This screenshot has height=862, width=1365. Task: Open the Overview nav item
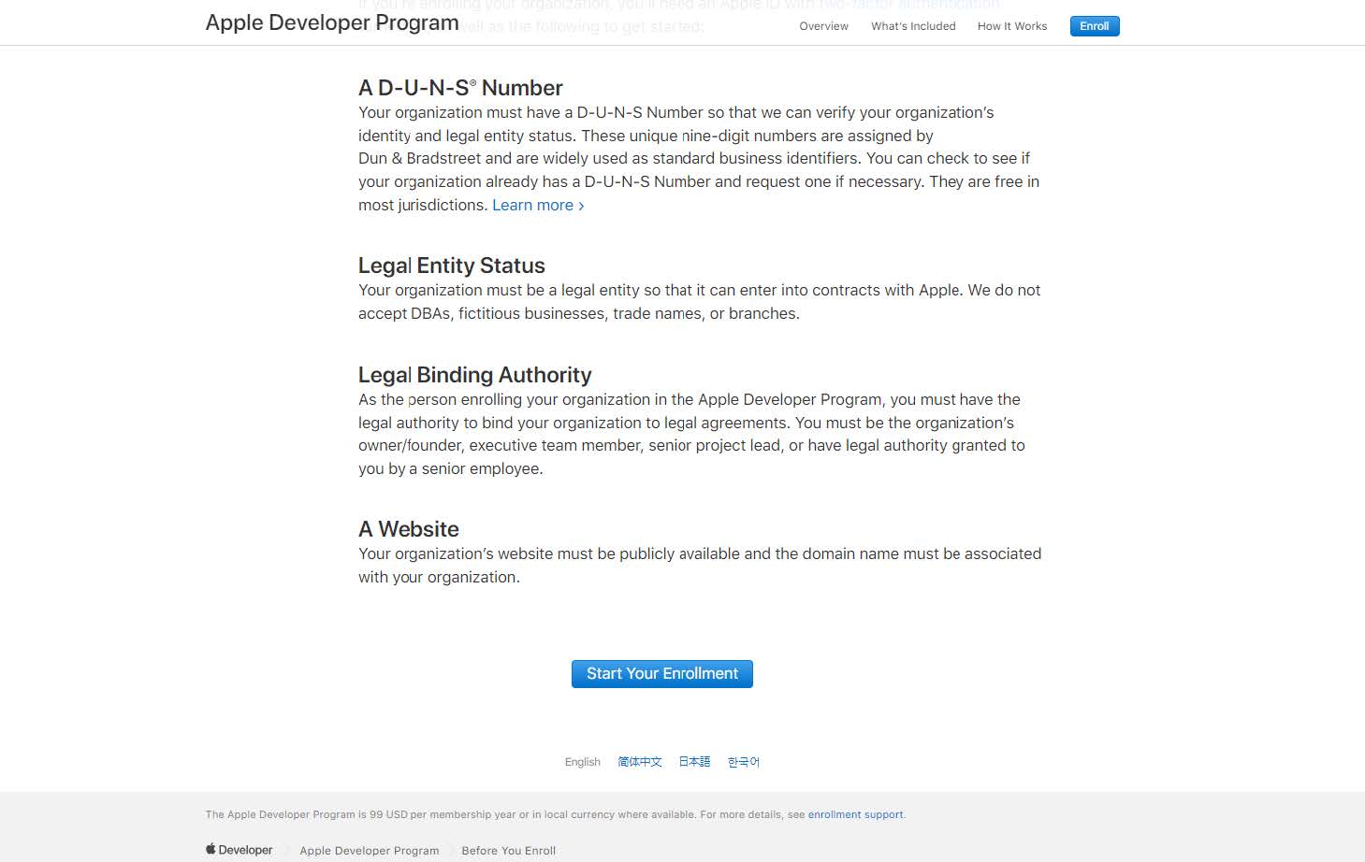click(823, 26)
